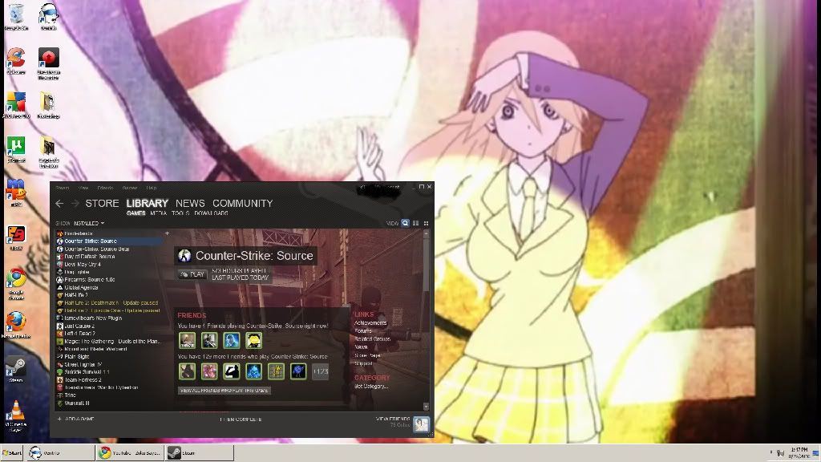Select Counter-Strike: Source in the games list
Screen dimensions: 821x462
click(x=109, y=241)
